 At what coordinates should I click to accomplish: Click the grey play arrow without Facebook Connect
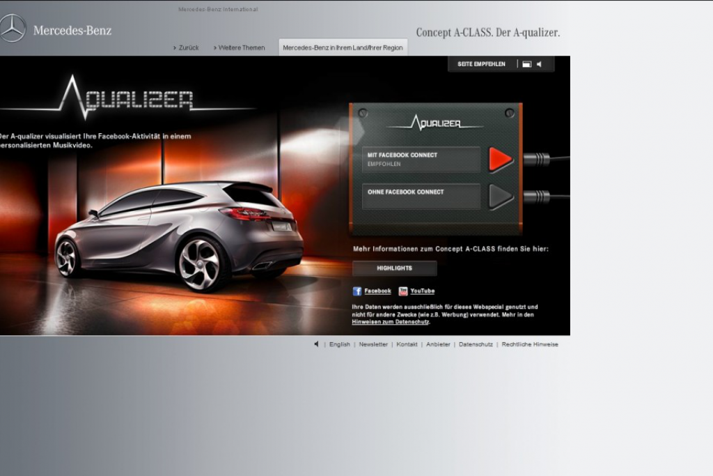(500, 197)
